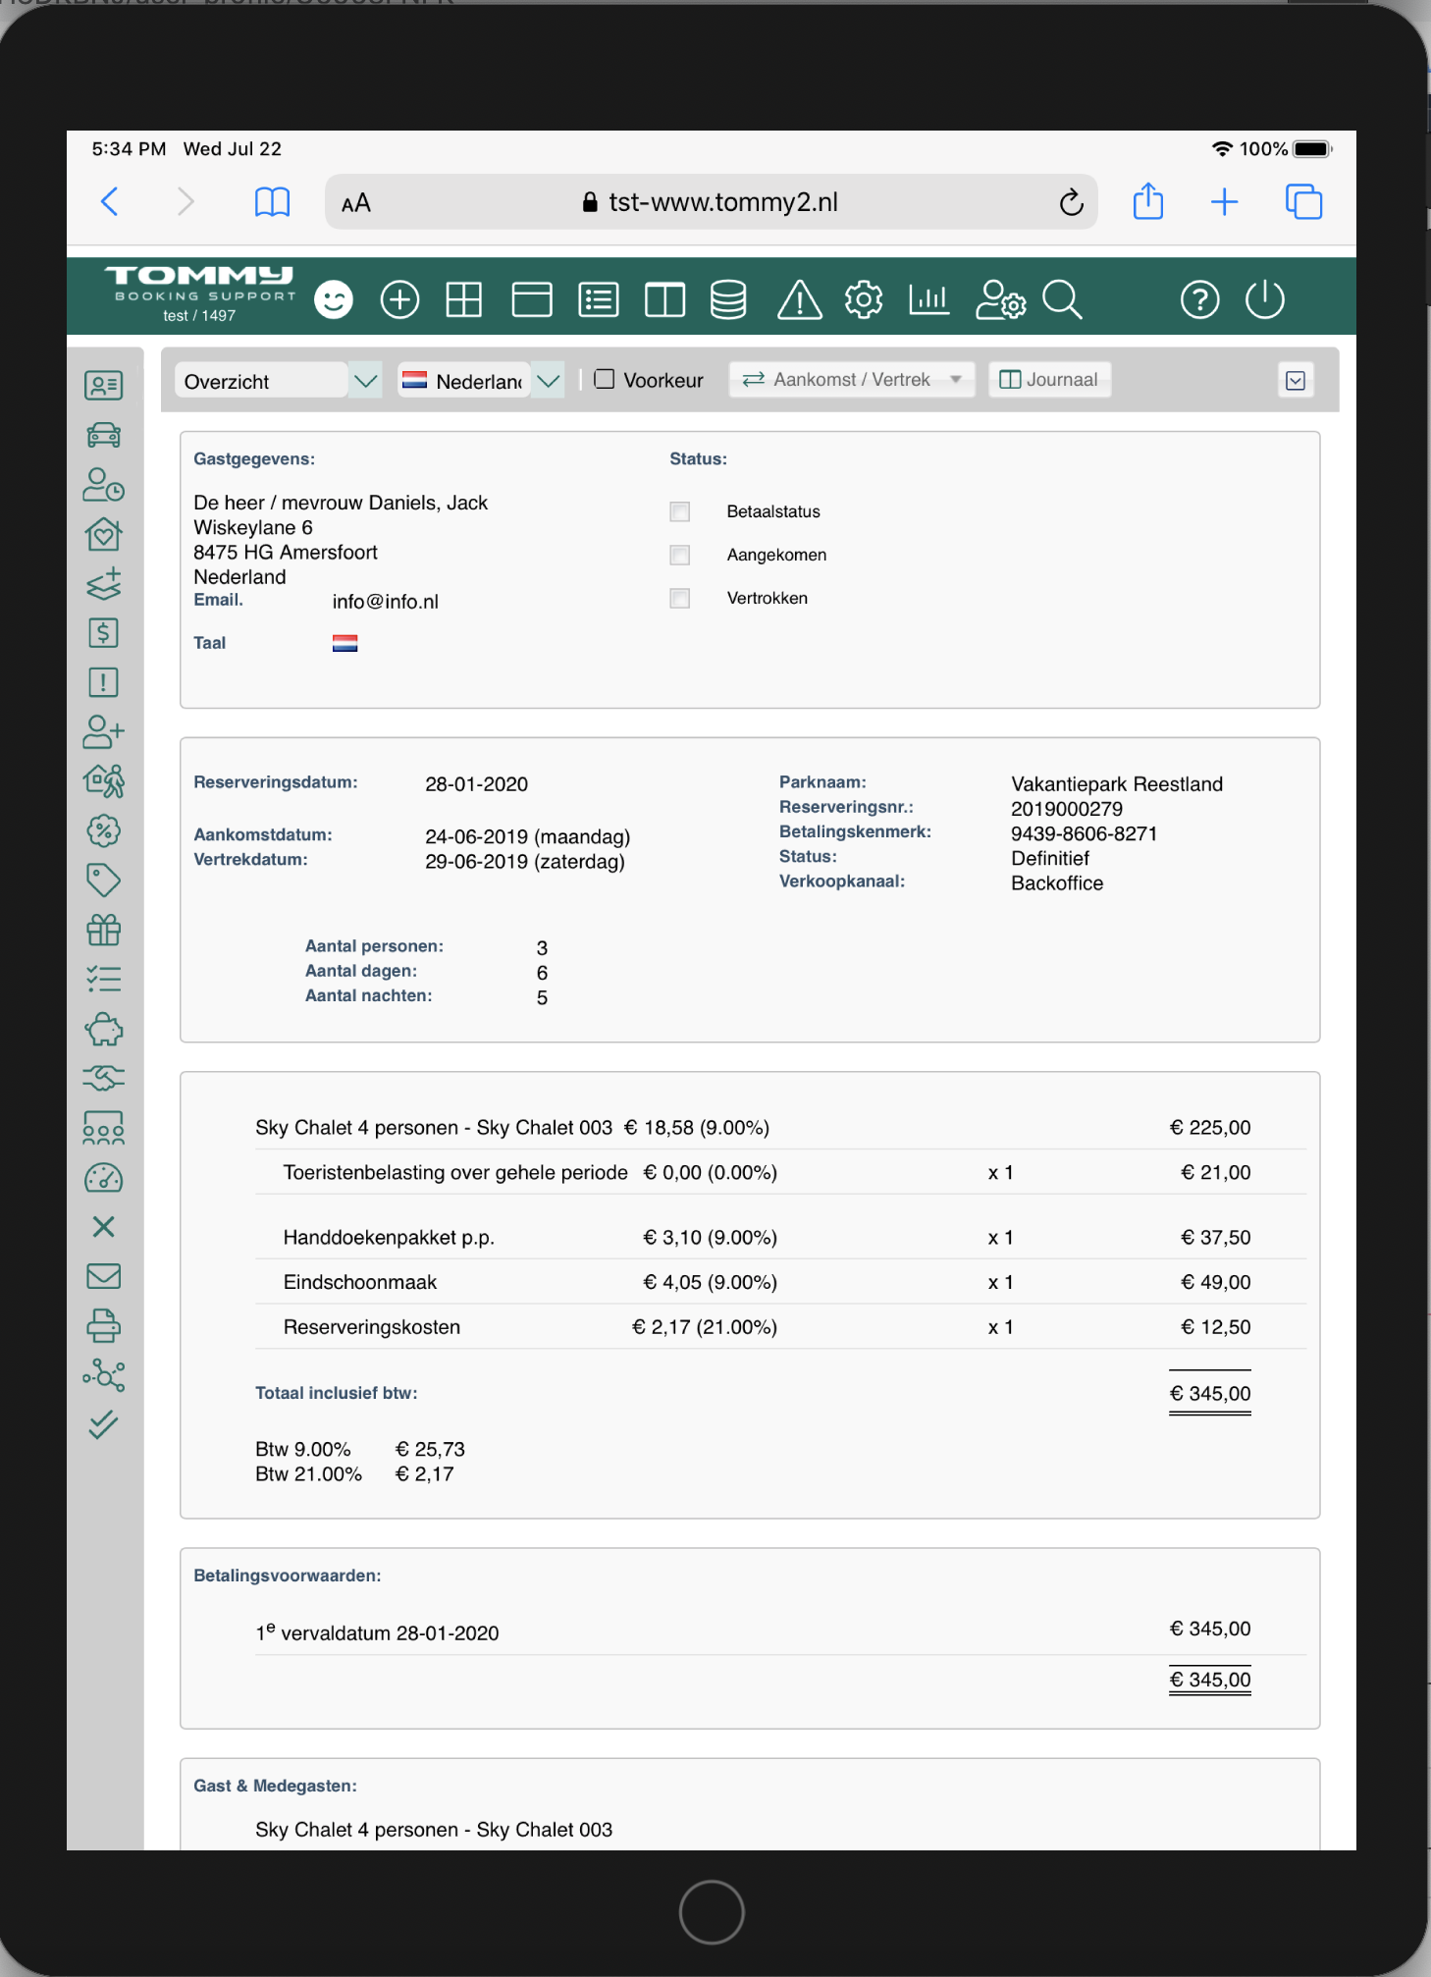Screen dimensions: 1431x1977
Task: Open the database stack icon
Action: click(x=728, y=299)
